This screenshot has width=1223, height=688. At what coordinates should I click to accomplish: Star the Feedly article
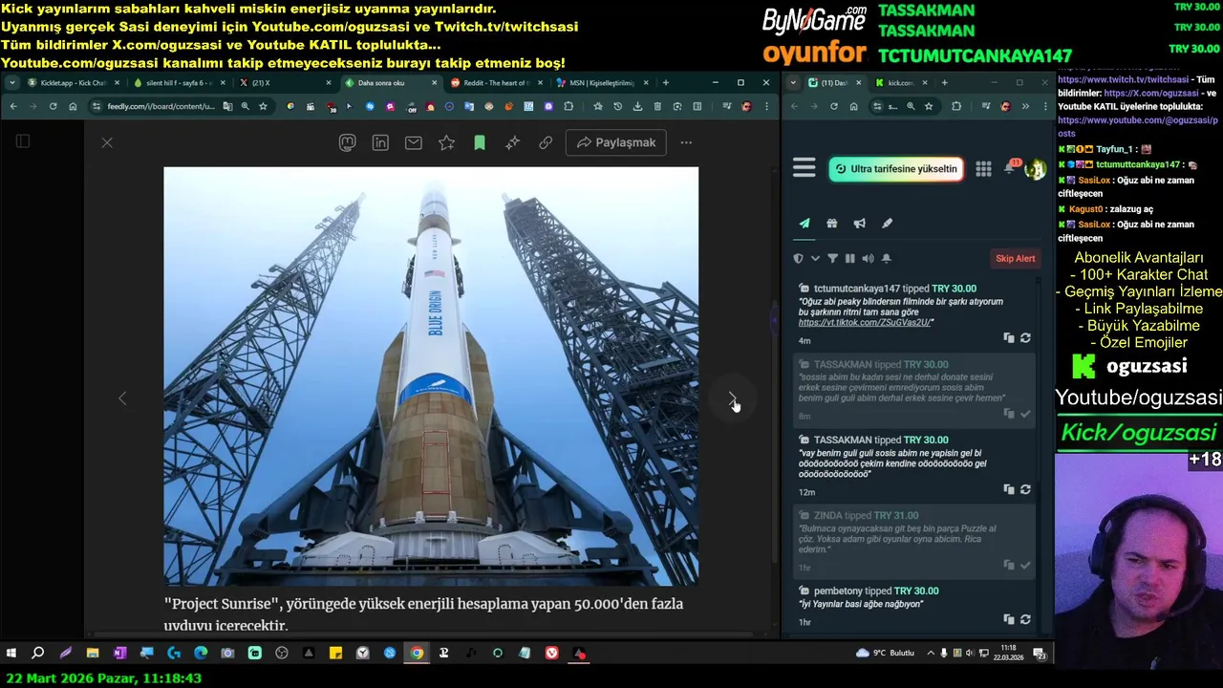[446, 142]
